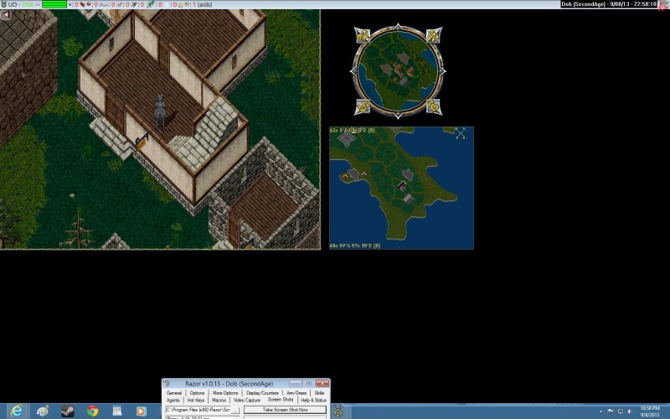Open the More Options tab in Razor
670x419 pixels.
click(x=225, y=393)
